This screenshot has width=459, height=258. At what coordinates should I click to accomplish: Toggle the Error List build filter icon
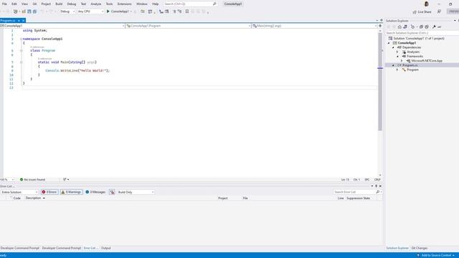pyautogui.click(x=112, y=192)
